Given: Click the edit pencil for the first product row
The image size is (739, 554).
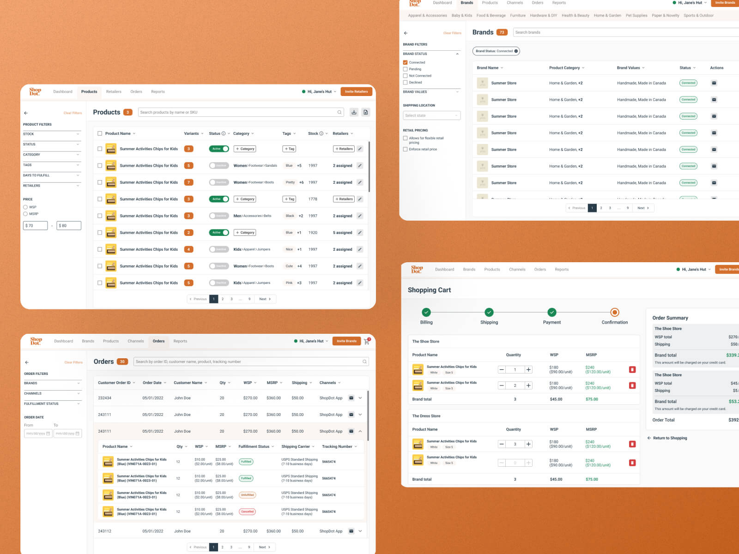Looking at the screenshot, I should (360, 149).
